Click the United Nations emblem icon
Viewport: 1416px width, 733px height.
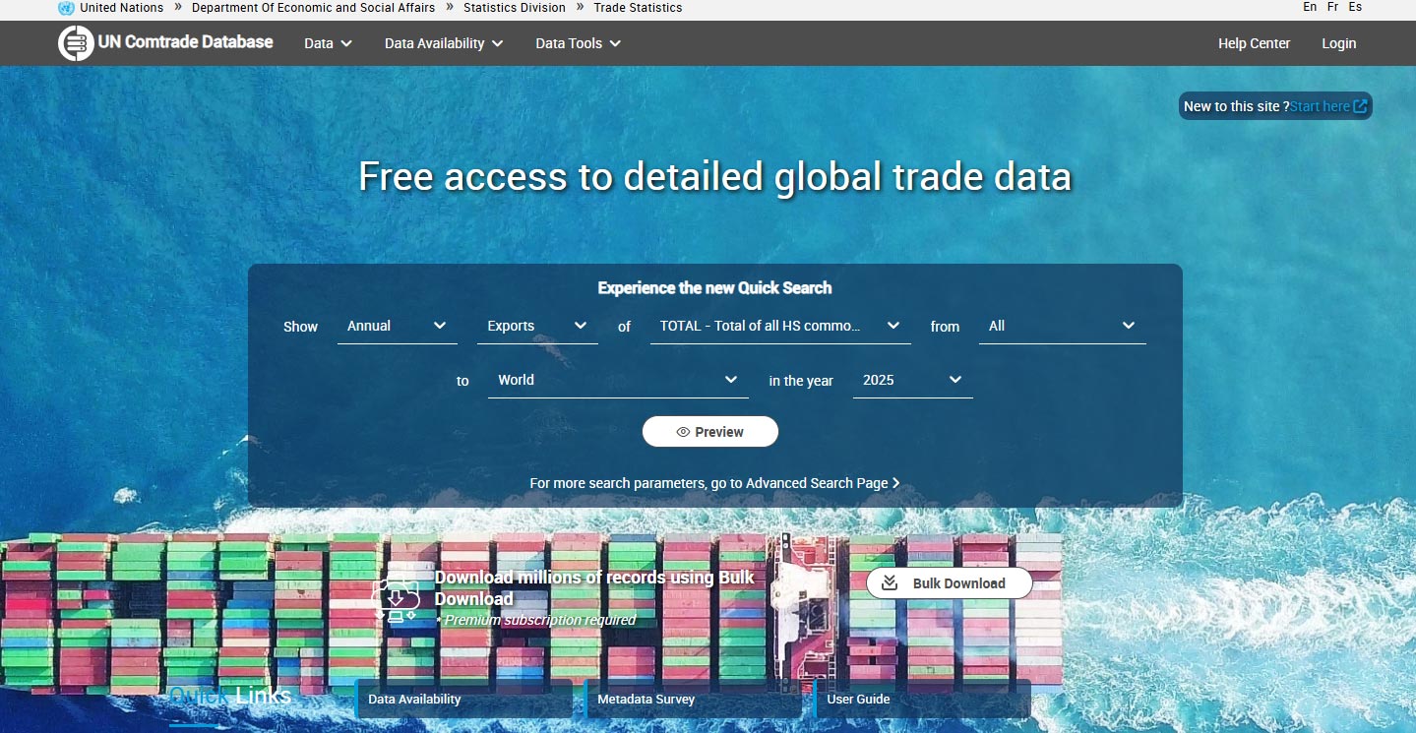[x=66, y=8]
